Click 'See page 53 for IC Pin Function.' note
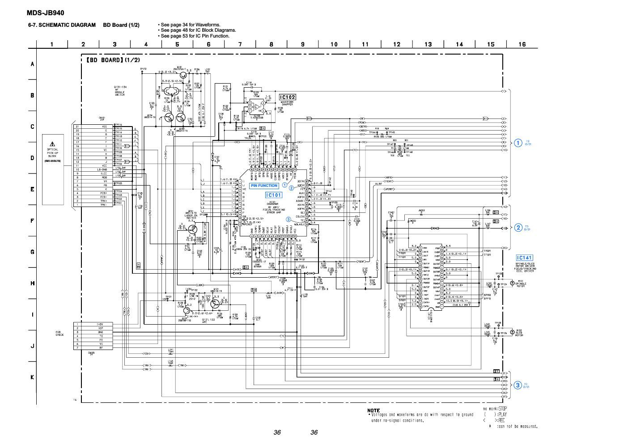 194,36
